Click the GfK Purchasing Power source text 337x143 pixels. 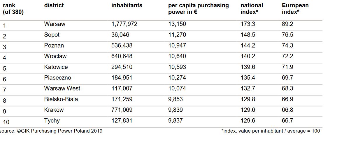[x=51, y=131]
